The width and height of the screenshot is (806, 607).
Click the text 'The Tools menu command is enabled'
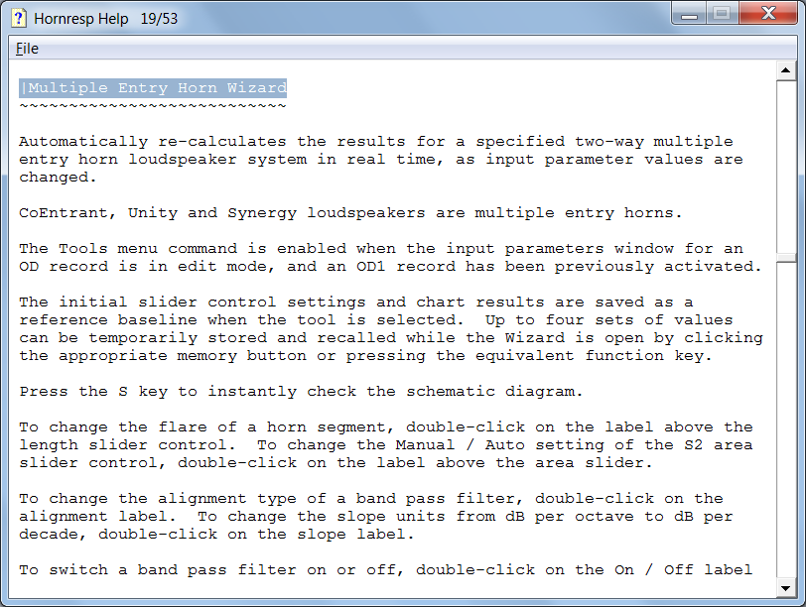[183, 249]
